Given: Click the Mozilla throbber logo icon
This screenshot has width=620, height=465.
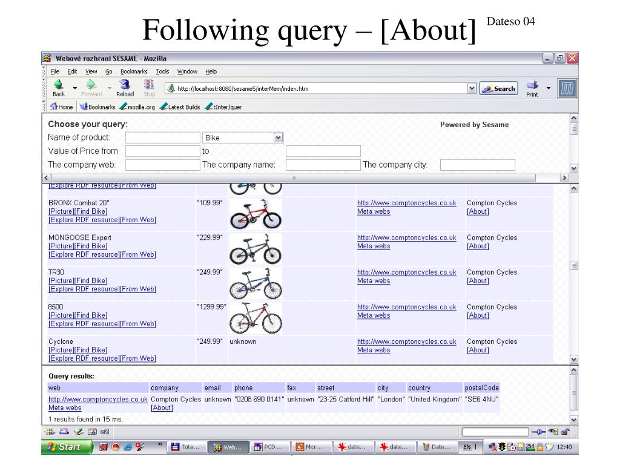Looking at the screenshot, I should [567, 88].
